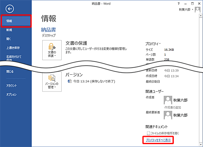This screenshot has width=203, height=147.
Task: Click the file icon next to ファイルの保存場所を開く
Action: click(x=149, y=133)
